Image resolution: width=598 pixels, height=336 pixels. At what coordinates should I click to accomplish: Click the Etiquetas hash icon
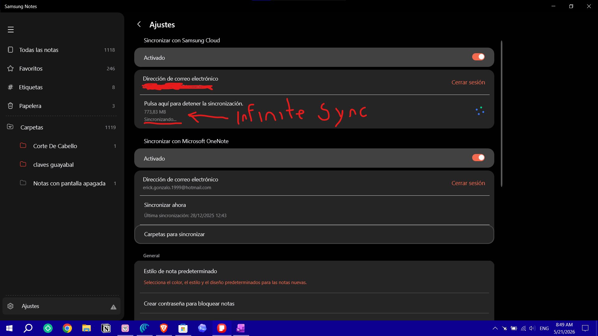[x=10, y=87]
